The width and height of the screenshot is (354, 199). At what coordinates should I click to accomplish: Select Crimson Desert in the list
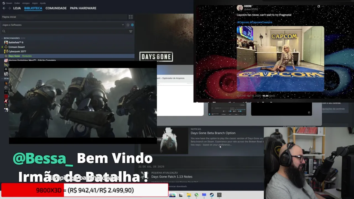click(17, 47)
